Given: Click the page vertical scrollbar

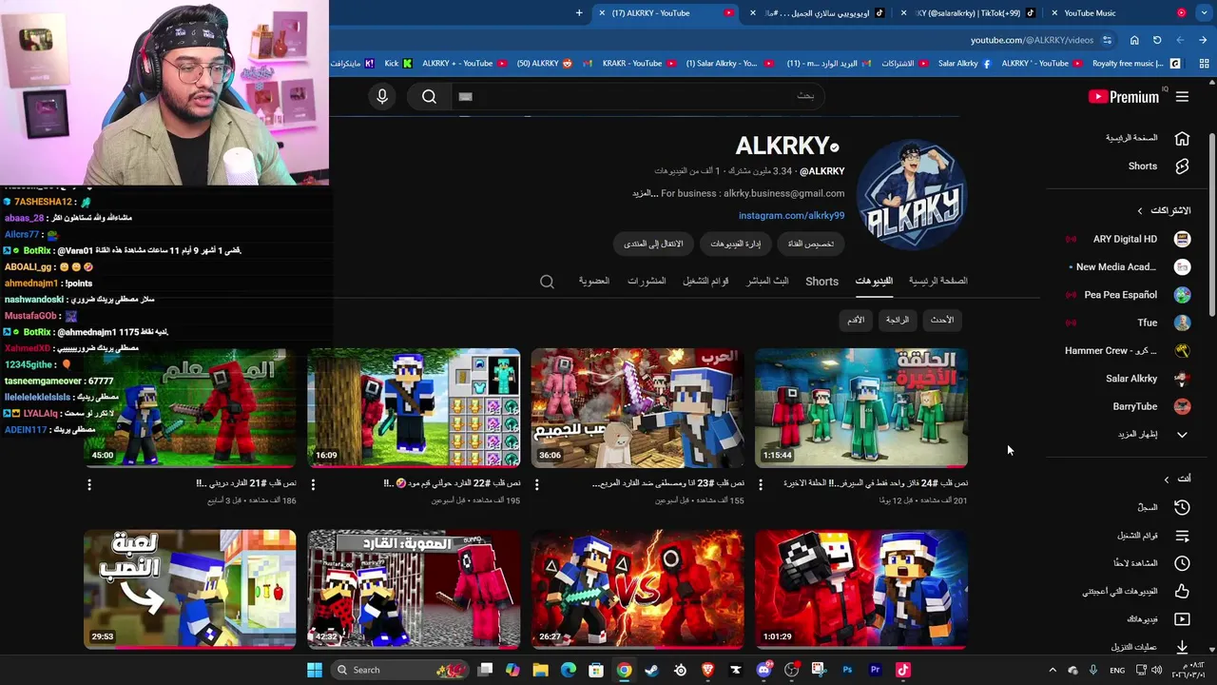Looking at the screenshot, I should 1212,224.
